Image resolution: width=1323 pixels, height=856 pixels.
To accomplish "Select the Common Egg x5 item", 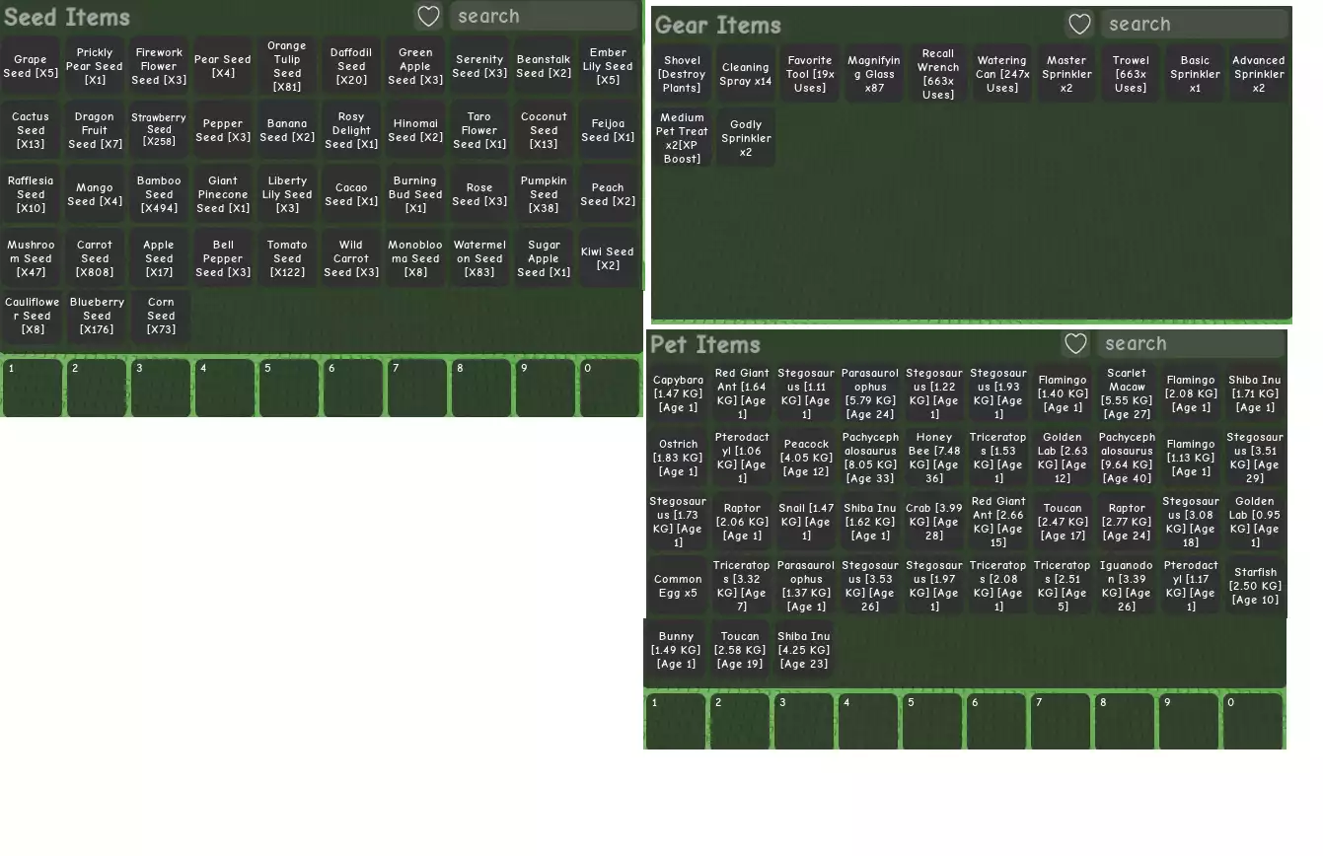I will (678, 586).
